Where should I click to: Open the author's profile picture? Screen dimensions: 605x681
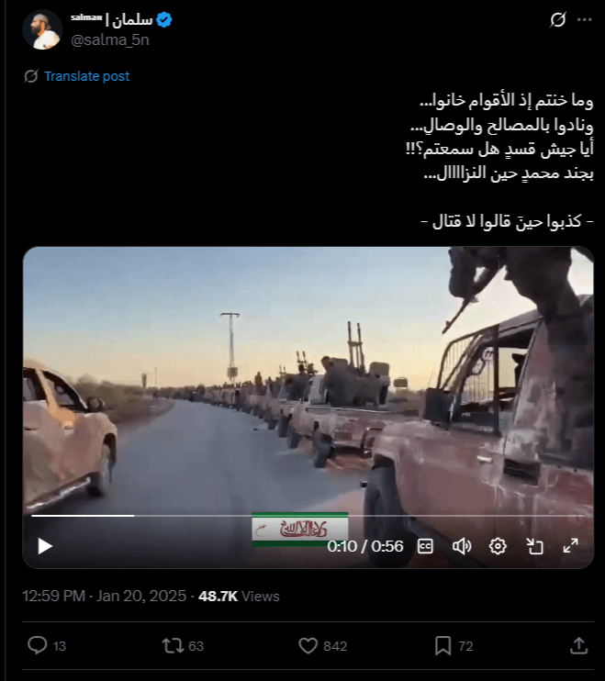coord(42,29)
